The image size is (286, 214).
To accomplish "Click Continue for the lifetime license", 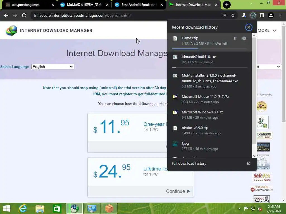I will (178, 191).
